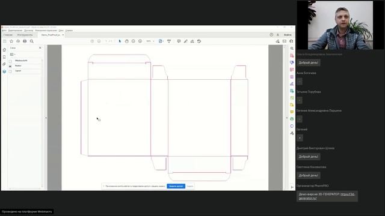Open the page fit options dropdown
385x216 pixels.
[x=161, y=41]
